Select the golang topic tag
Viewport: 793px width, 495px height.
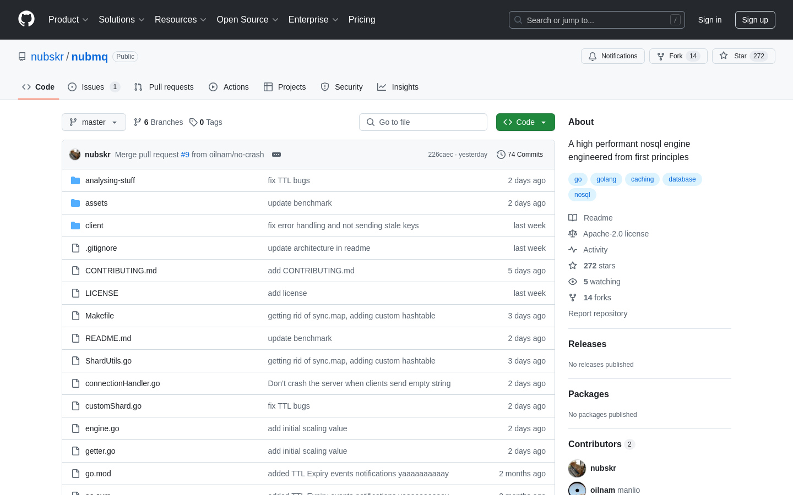point(606,179)
